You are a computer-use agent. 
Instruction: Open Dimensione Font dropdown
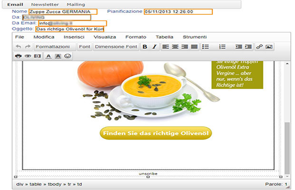tap(116, 47)
